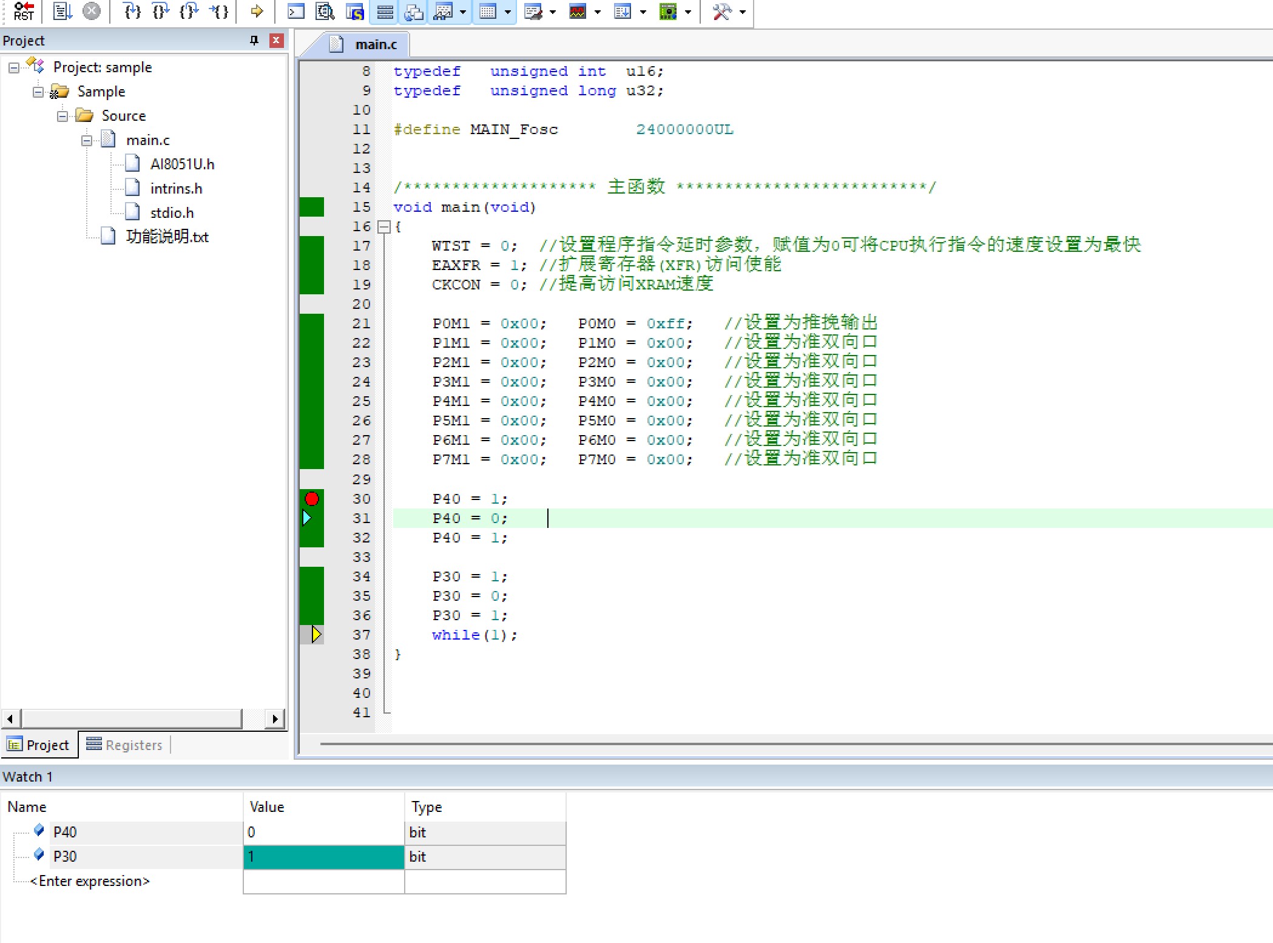Click the 'void main(void)' line 15
1273x943 pixels.
464,208
